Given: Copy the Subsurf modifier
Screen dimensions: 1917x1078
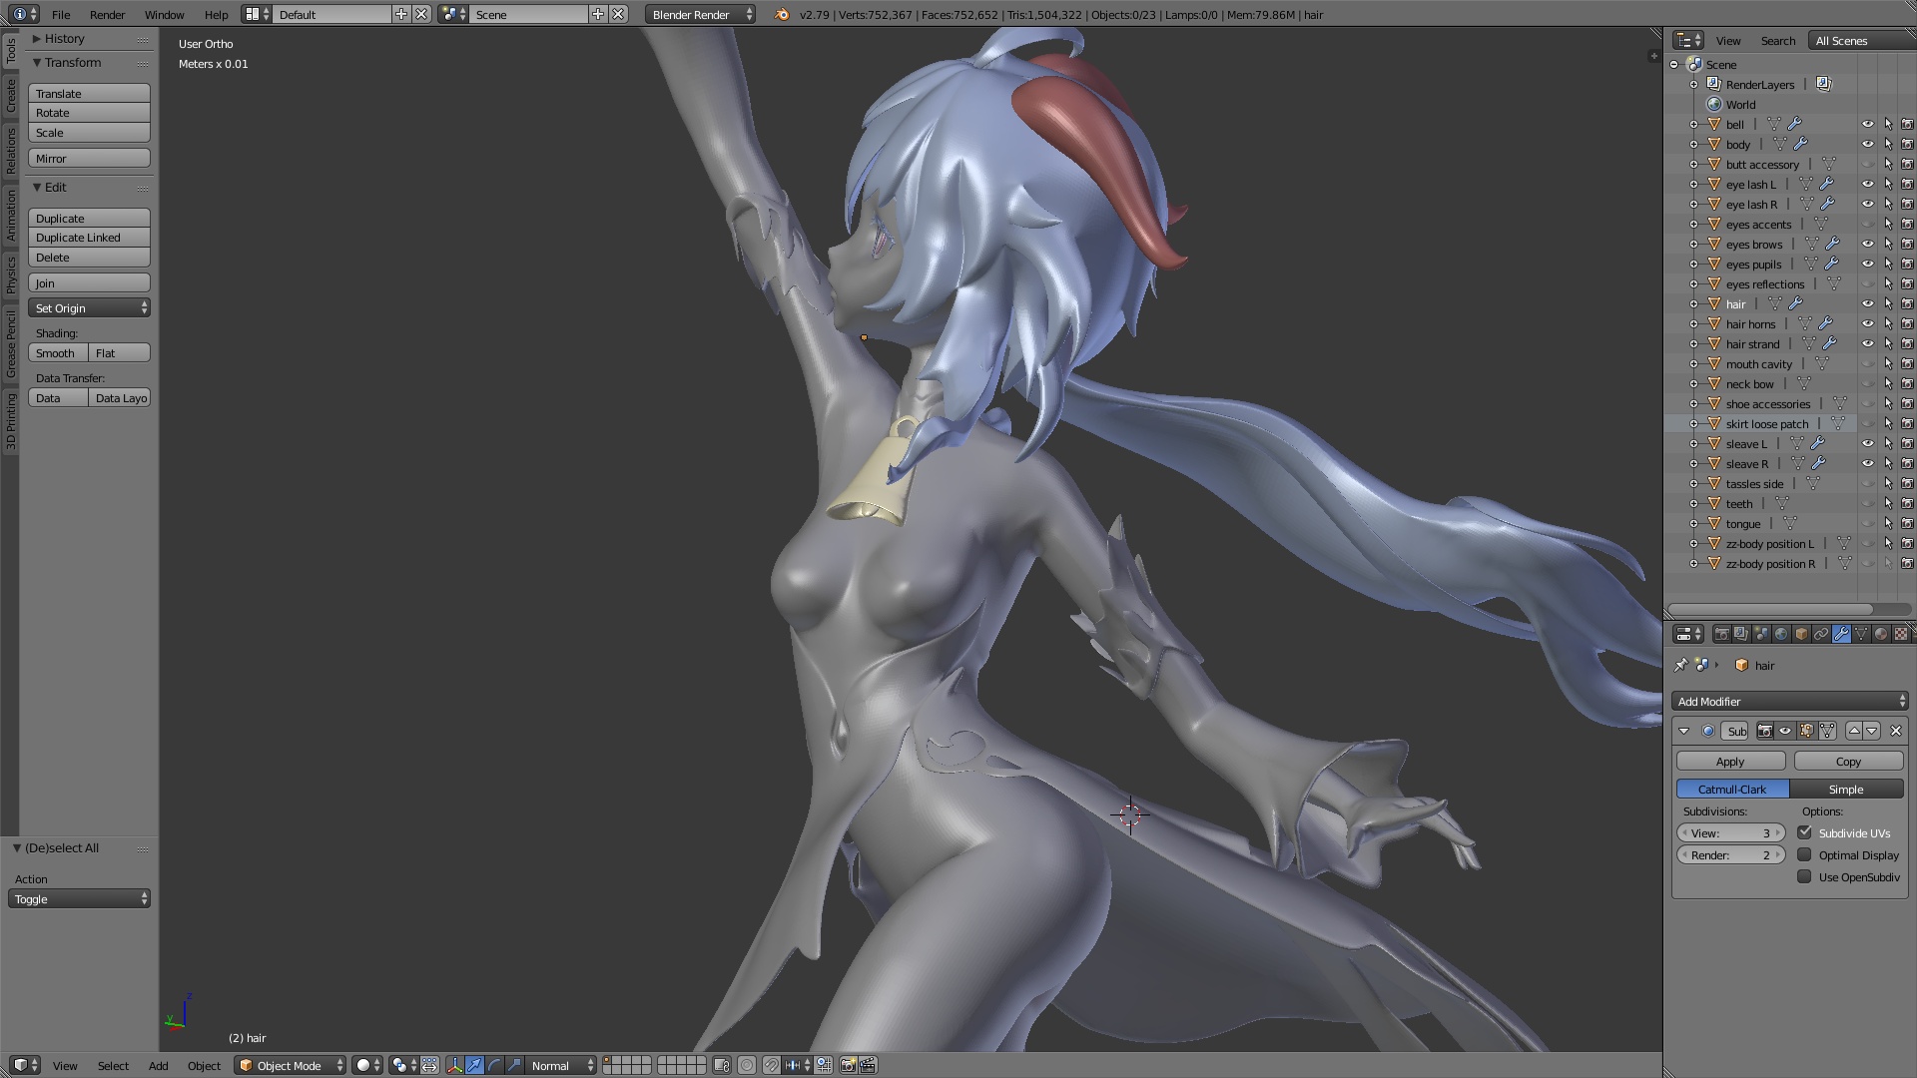Looking at the screenshot, I should [1848, 761].
